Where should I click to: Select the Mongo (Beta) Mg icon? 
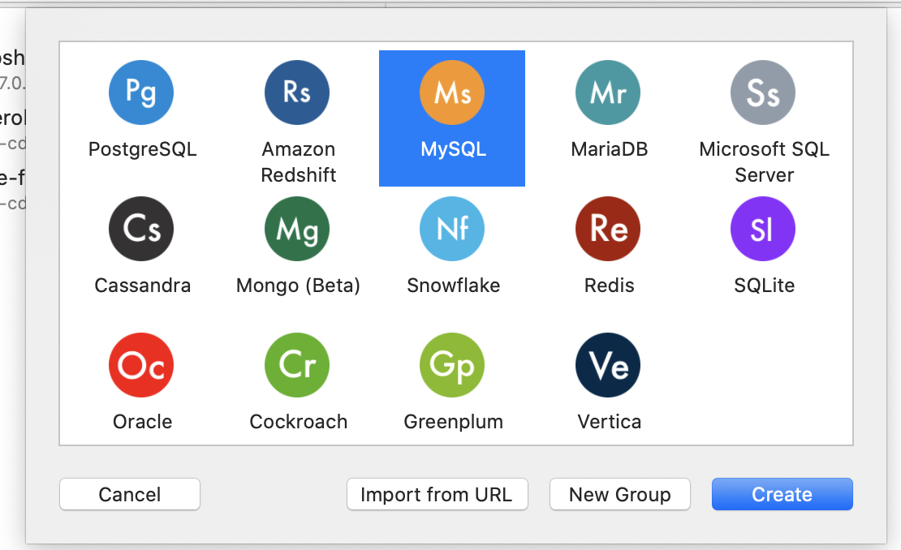297,229
